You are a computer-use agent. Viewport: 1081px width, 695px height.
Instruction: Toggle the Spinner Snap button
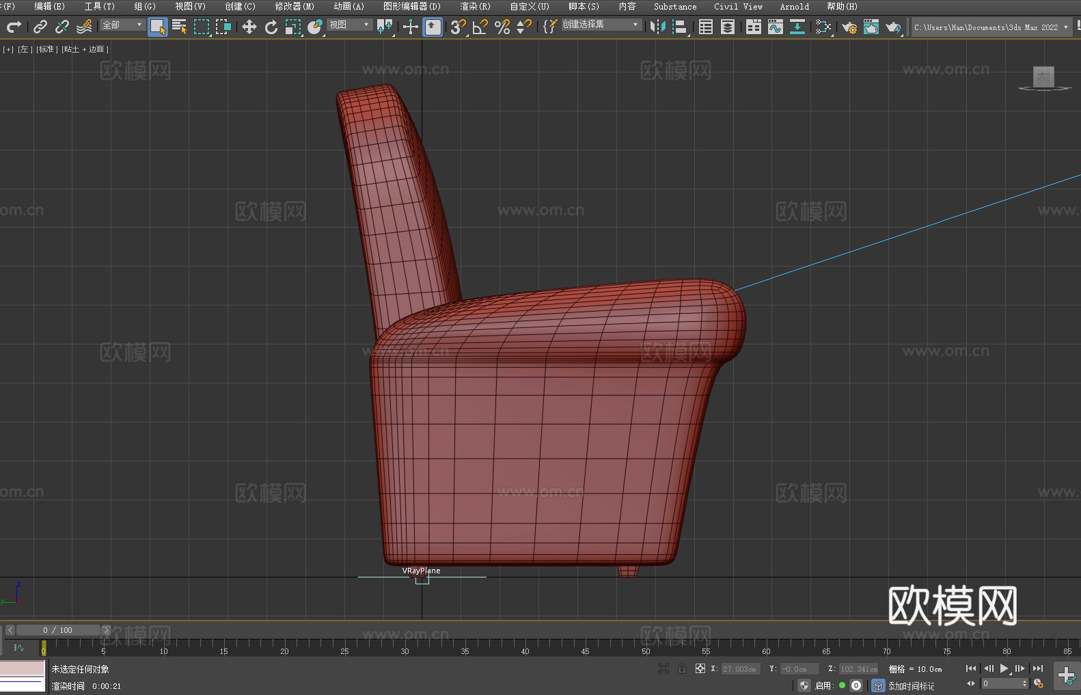524,27
